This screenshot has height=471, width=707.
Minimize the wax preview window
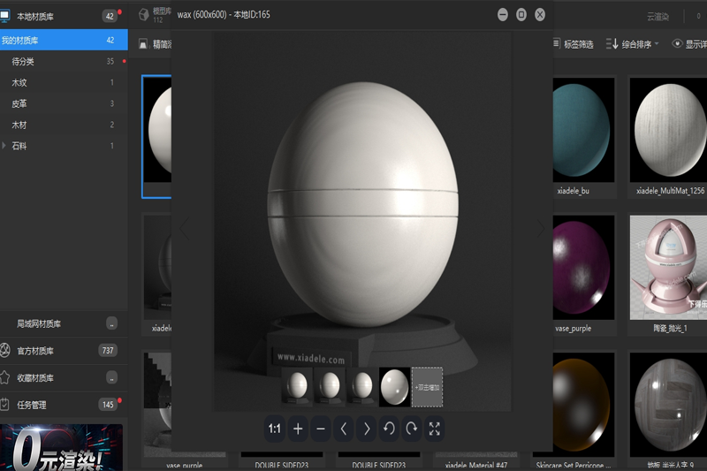(502, 15)
